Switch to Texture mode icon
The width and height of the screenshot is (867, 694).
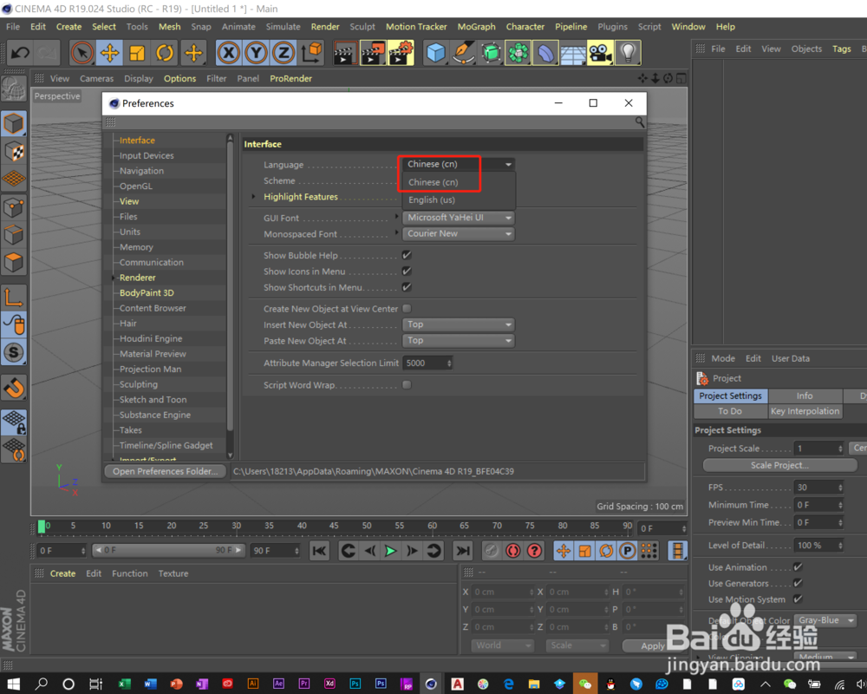pyautogui.click(x=14, y=151)
